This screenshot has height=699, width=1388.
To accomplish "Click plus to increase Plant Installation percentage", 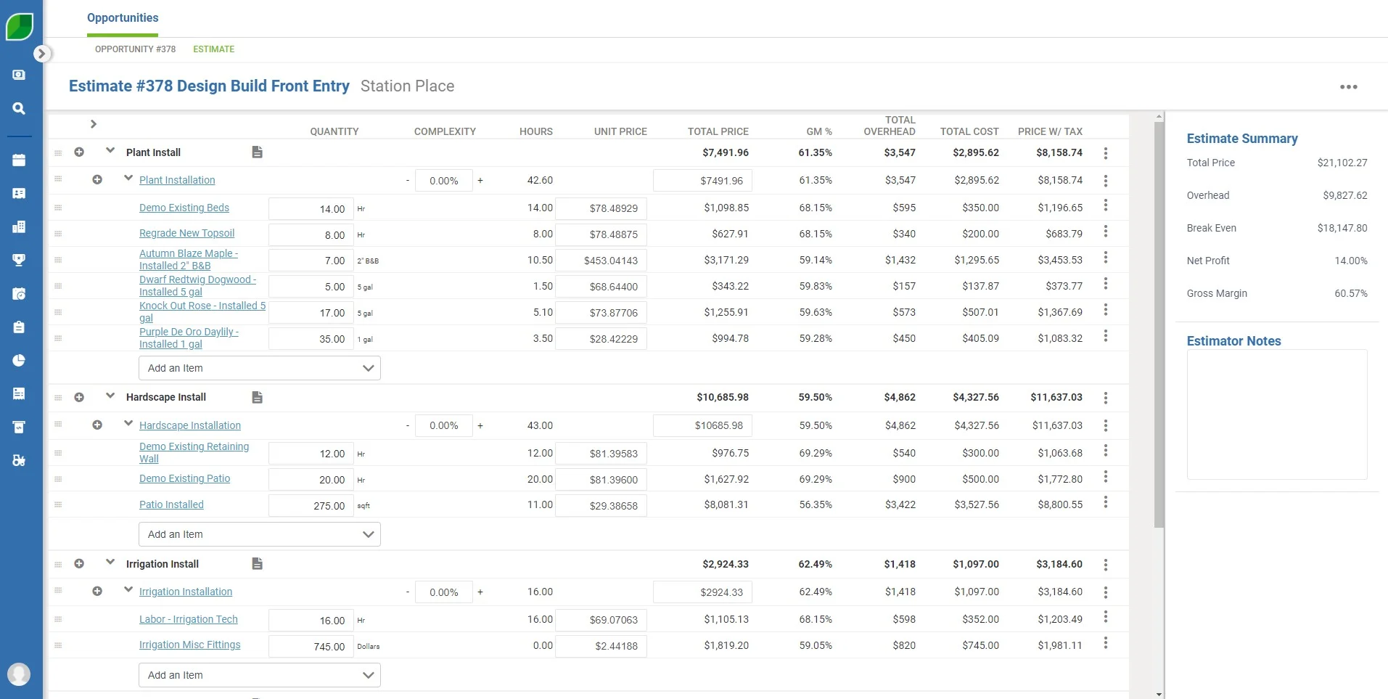I will (480, 180).
